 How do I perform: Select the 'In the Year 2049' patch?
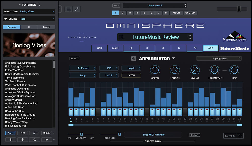14,70
